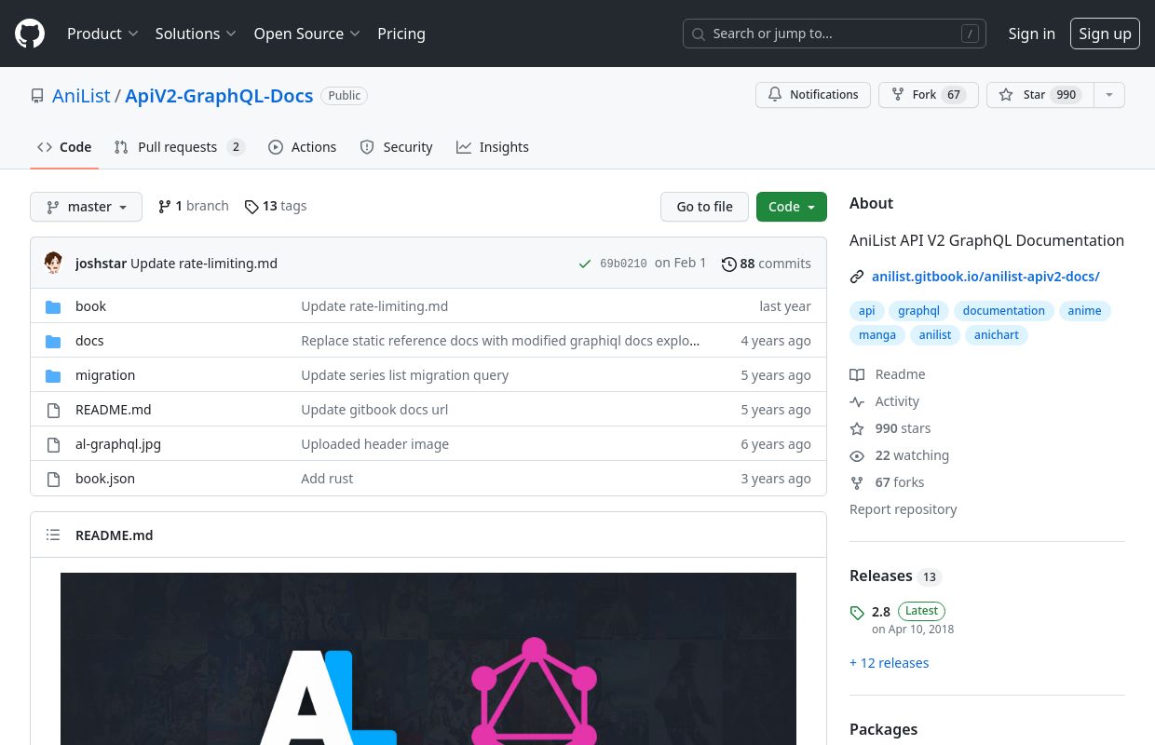Click the Sign in link
The width and height of the screenshot is (1155, 745).
click(x=1031, y=34)
